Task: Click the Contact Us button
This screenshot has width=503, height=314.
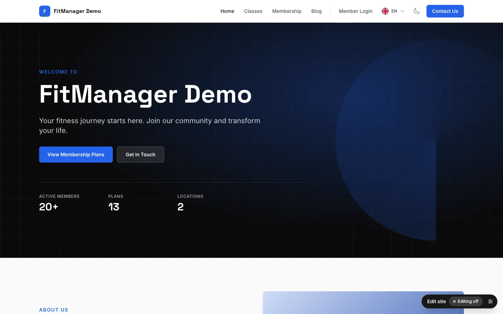Action: click(x=445, y=11)
